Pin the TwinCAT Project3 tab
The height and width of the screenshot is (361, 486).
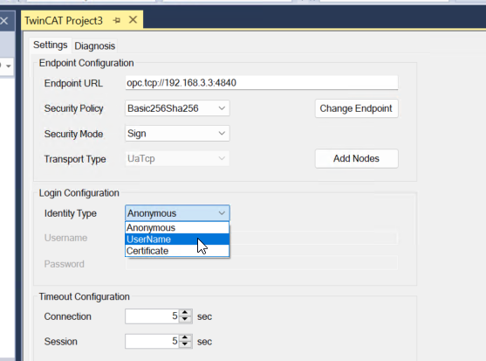[x=117, y=20]
